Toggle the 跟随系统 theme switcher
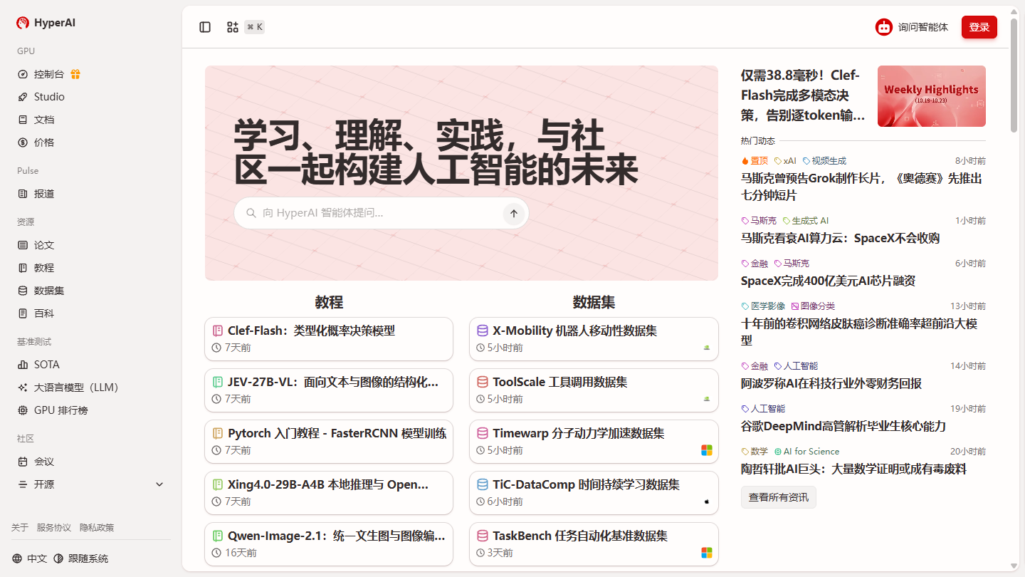 [x=81, y=558]
